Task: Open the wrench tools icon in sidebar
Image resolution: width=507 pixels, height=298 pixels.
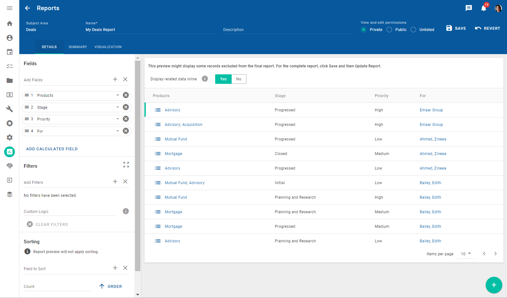Action: point(10,109)
